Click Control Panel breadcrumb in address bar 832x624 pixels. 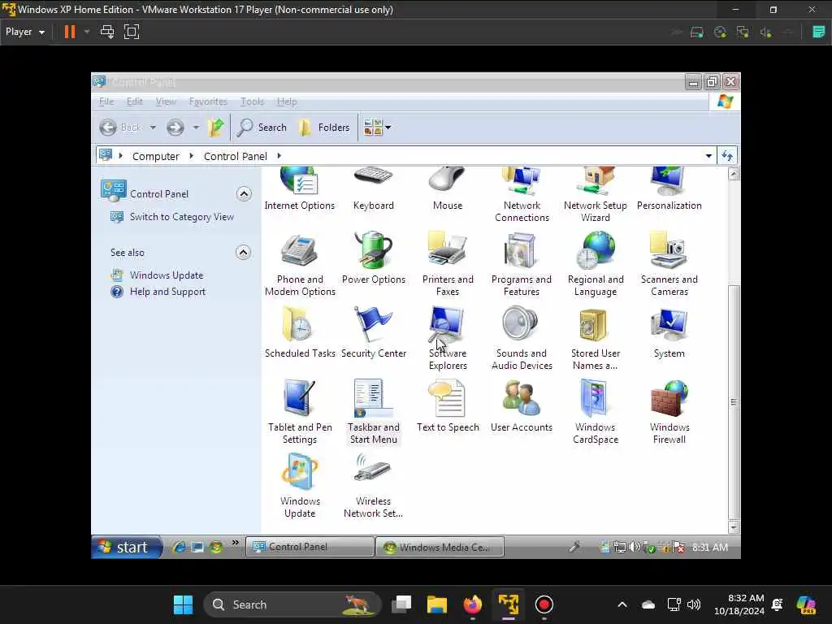(x=235, y=156)
